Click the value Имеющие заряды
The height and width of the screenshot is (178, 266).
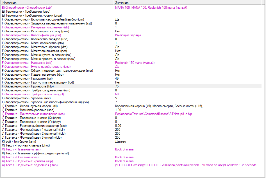click(x=128, y=35)
